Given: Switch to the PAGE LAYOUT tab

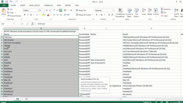Looking at the screenshot, I should click(35, 5).
